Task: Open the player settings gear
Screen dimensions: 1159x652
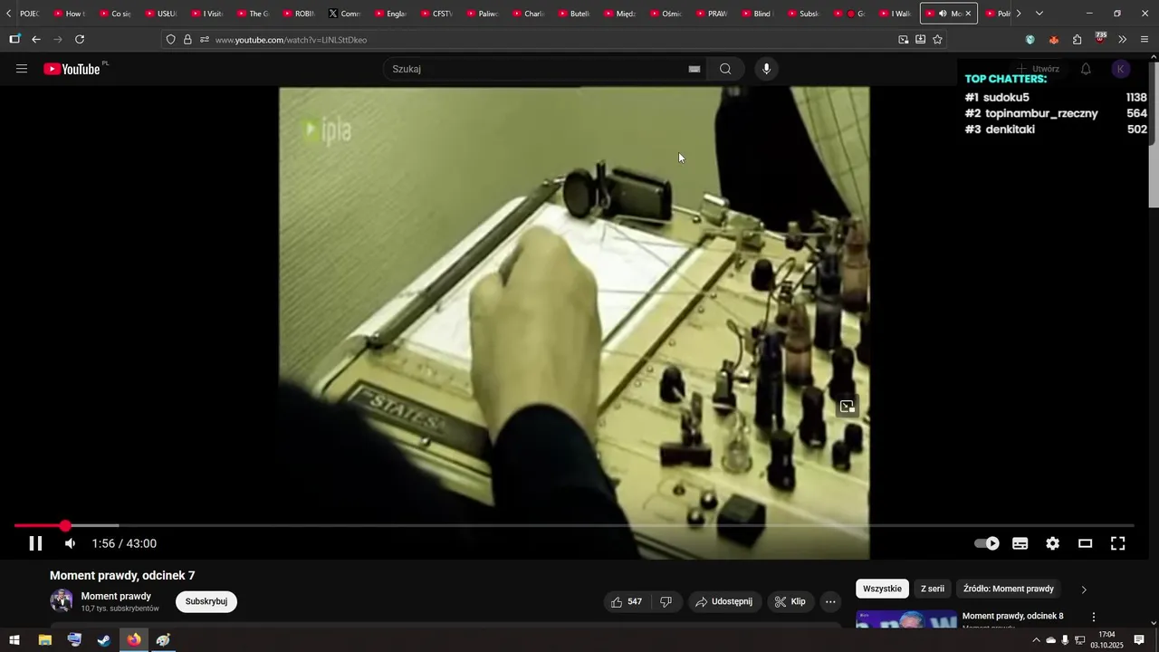Action: point(1052,543)
